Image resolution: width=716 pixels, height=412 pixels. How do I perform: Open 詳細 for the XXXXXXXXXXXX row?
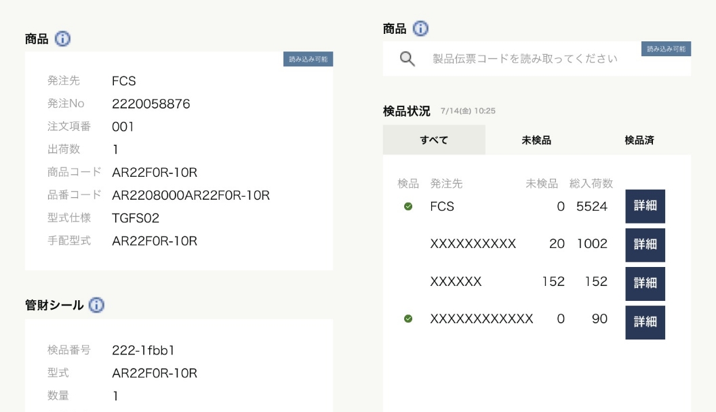[645, 323]
